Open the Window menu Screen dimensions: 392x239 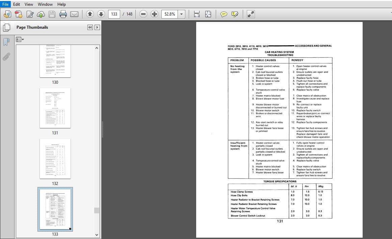pyautogui.click(x=45, y=4)
